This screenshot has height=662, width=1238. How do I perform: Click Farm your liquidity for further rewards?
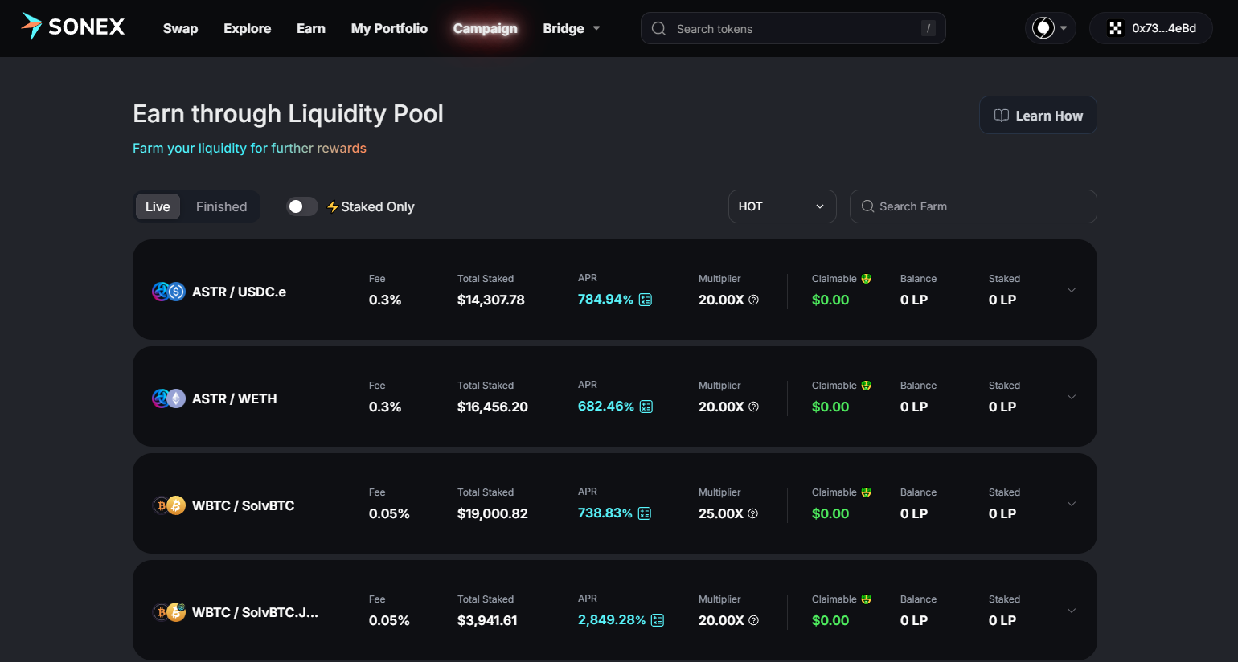pos(249,148)
